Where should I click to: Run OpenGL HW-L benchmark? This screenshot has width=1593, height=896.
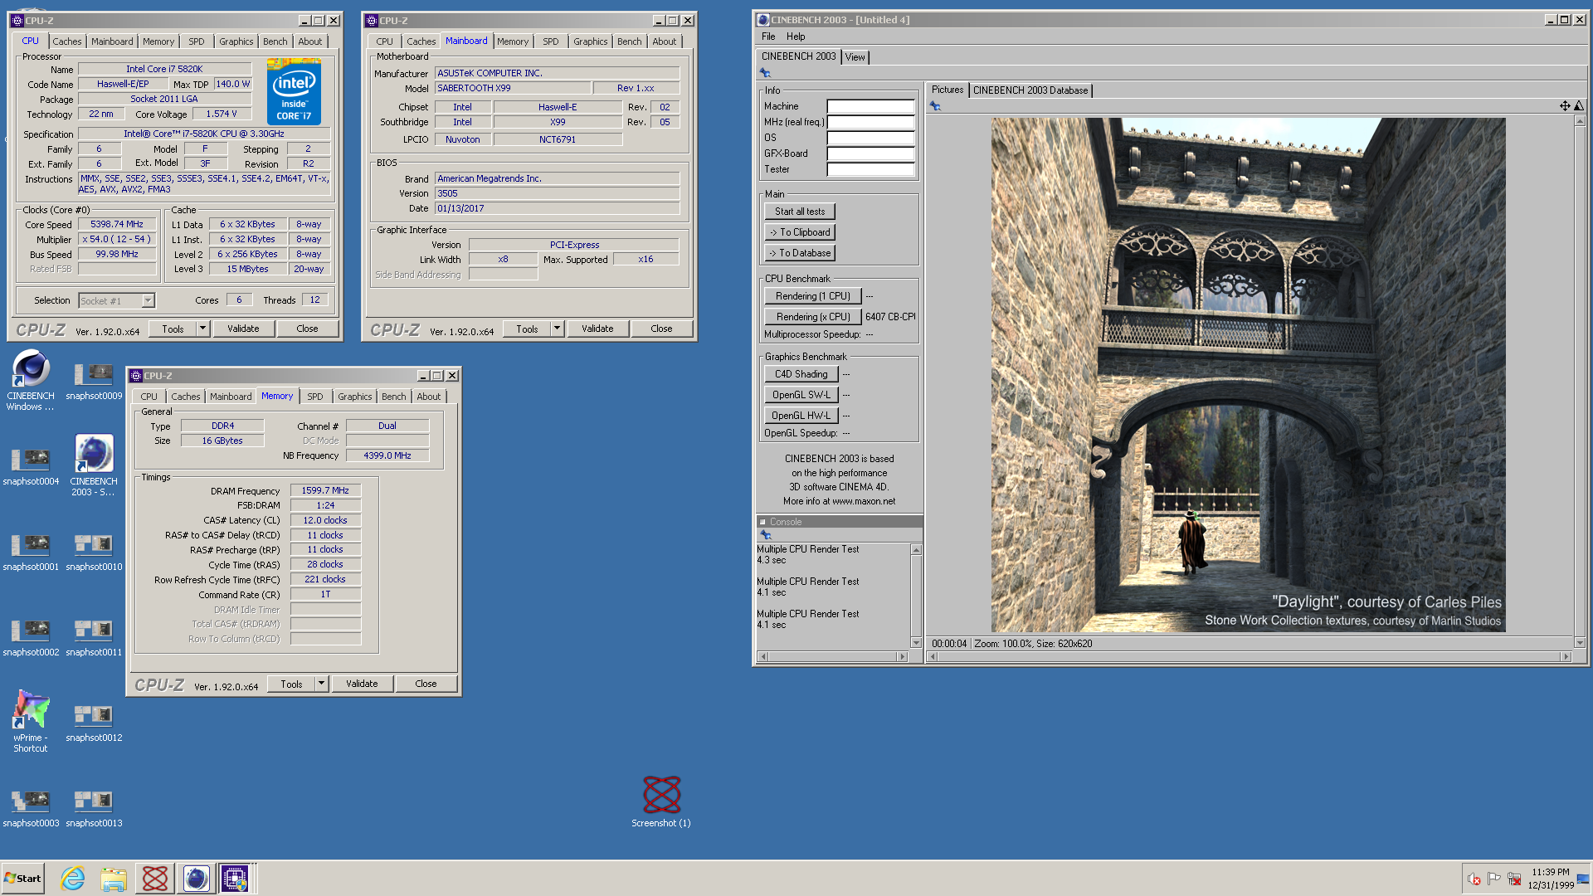[x=801, y=416]
